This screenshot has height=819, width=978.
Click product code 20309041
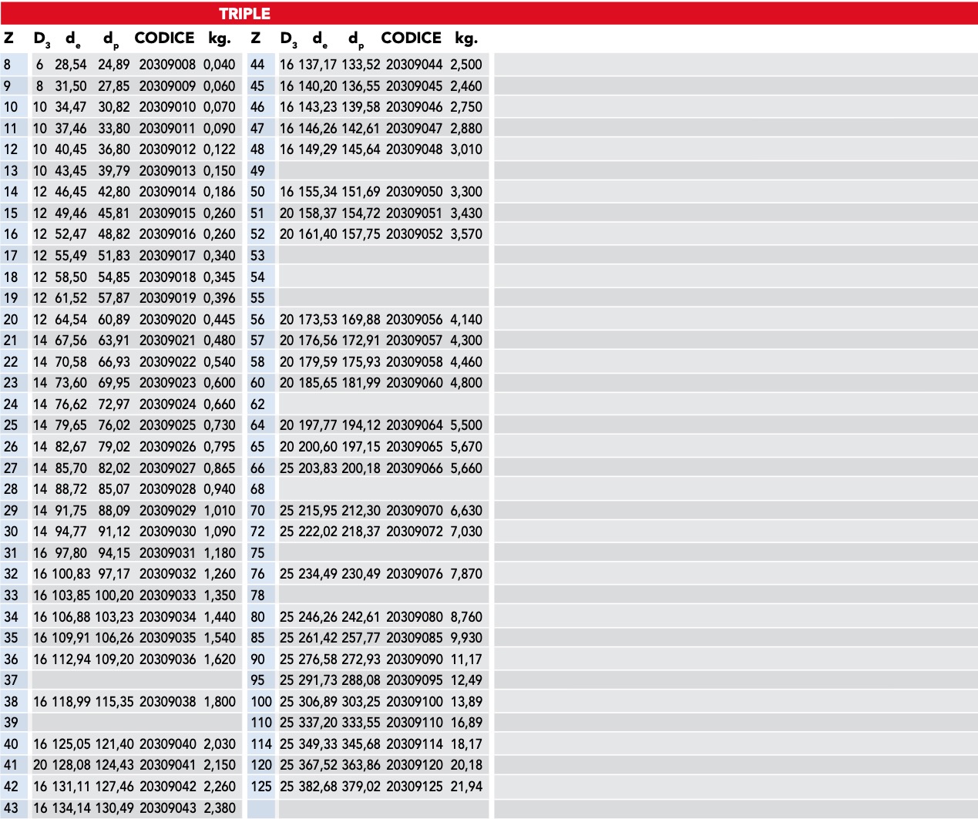pos(167,765)
